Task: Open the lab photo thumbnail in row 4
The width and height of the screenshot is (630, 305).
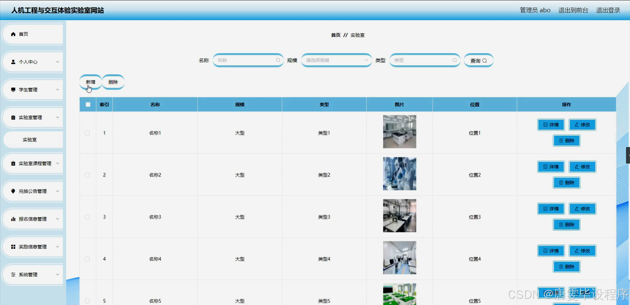Action: coord(400,257)
